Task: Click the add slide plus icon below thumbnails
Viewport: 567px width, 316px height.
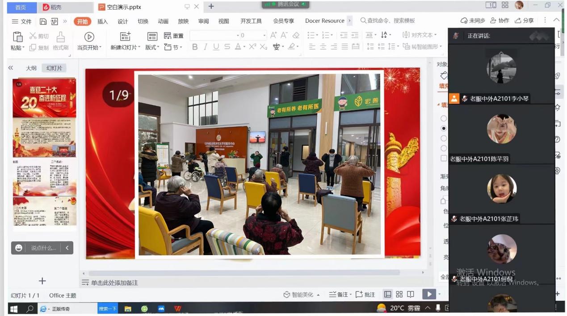Action: coord(42,281)
